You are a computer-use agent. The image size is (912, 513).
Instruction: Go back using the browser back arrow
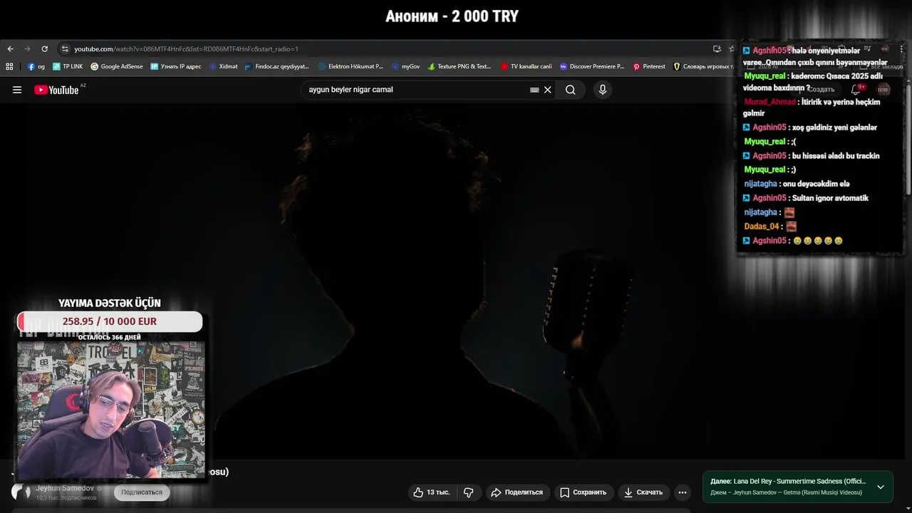pyautogui.click(x=10, y=49)
